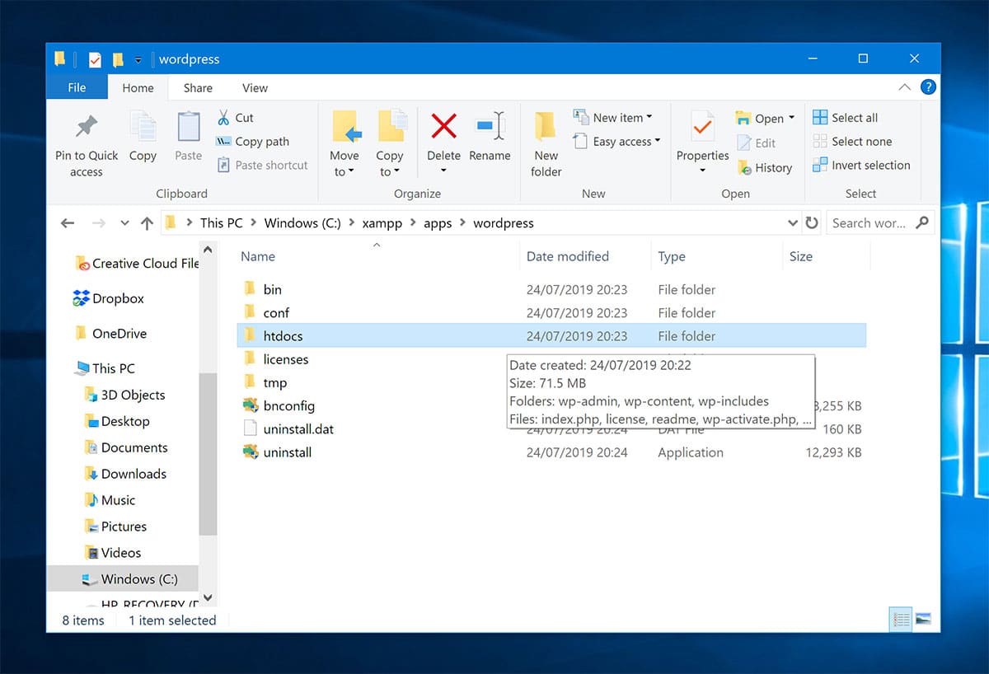Click Windows (C:) in address breadcrumb
Viewport: 989px width, 674px height.
tap(302, 223)
